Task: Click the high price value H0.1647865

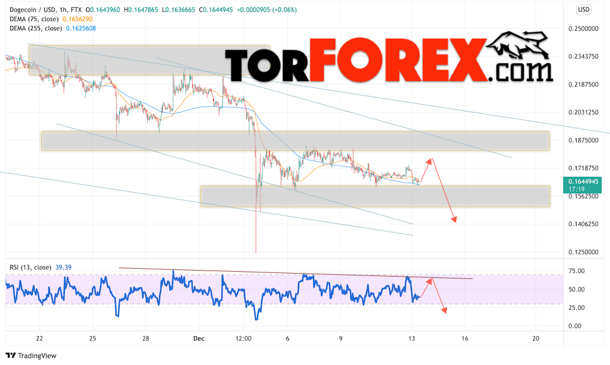Action: click(141, 10)
